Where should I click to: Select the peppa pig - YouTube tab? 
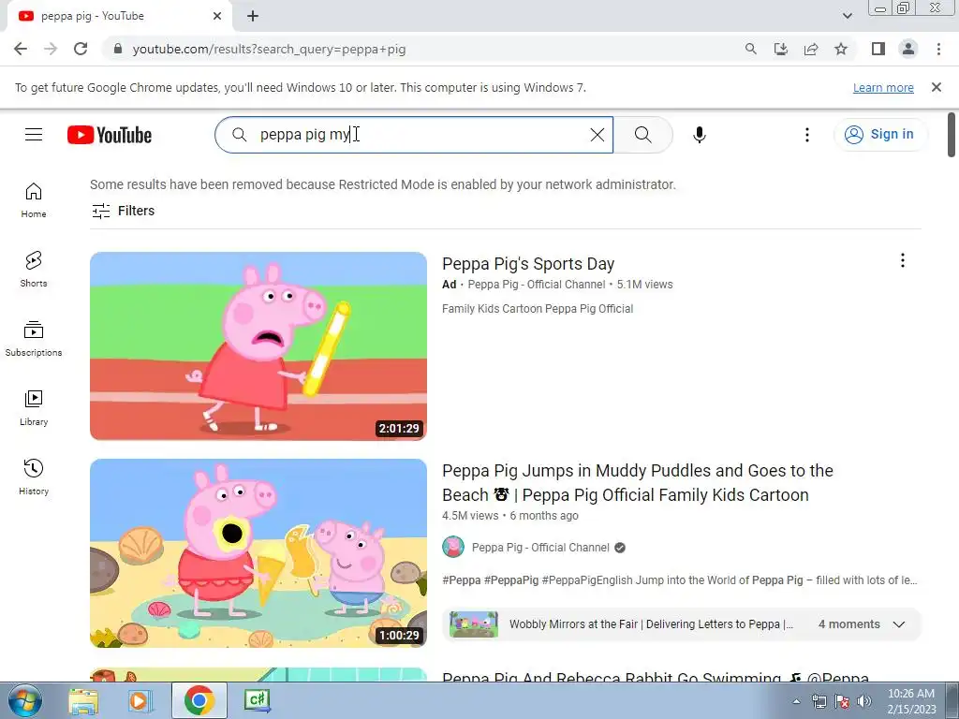[x=119, y=16]
